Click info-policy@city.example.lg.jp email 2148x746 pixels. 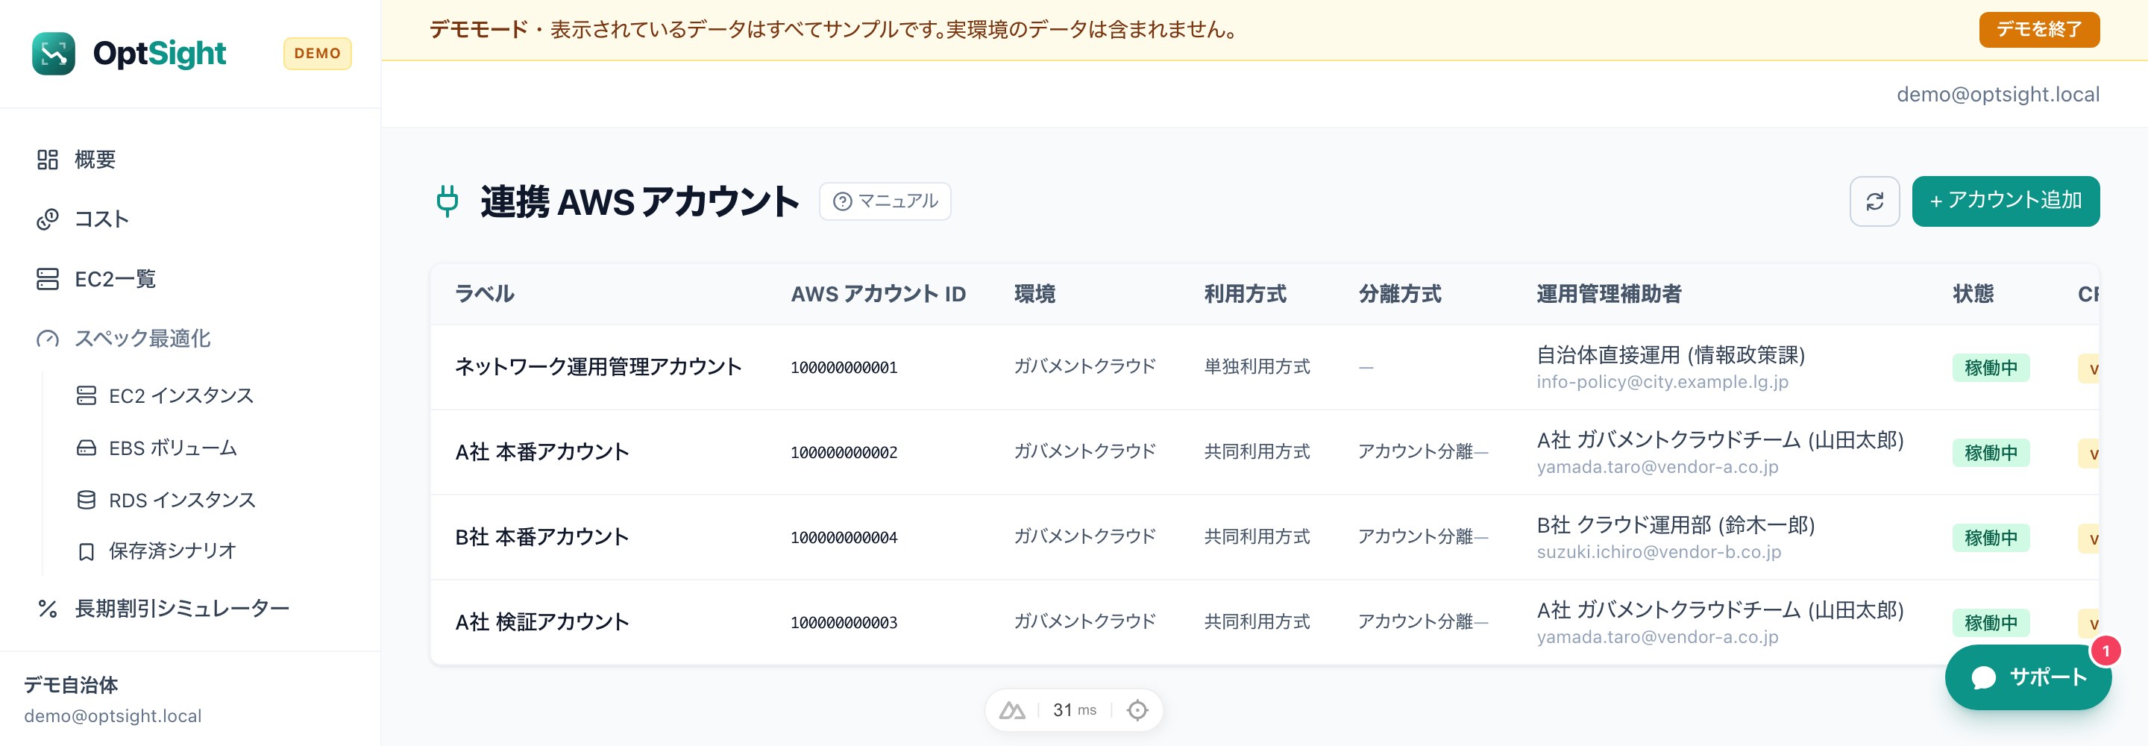(x=1662, y=381)
